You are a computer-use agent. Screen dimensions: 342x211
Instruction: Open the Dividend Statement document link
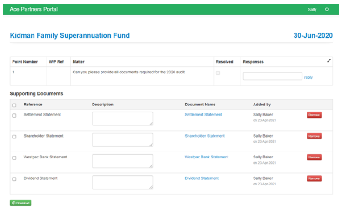[x=201, y=178]
